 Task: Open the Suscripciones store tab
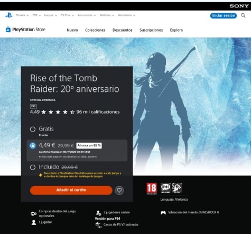[x=151, y=30]
